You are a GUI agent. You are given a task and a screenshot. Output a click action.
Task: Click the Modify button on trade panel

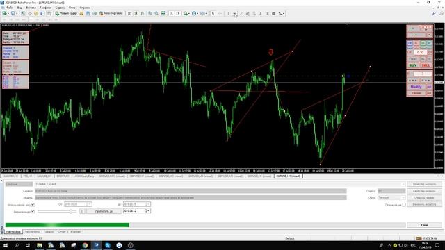[416, 86]
